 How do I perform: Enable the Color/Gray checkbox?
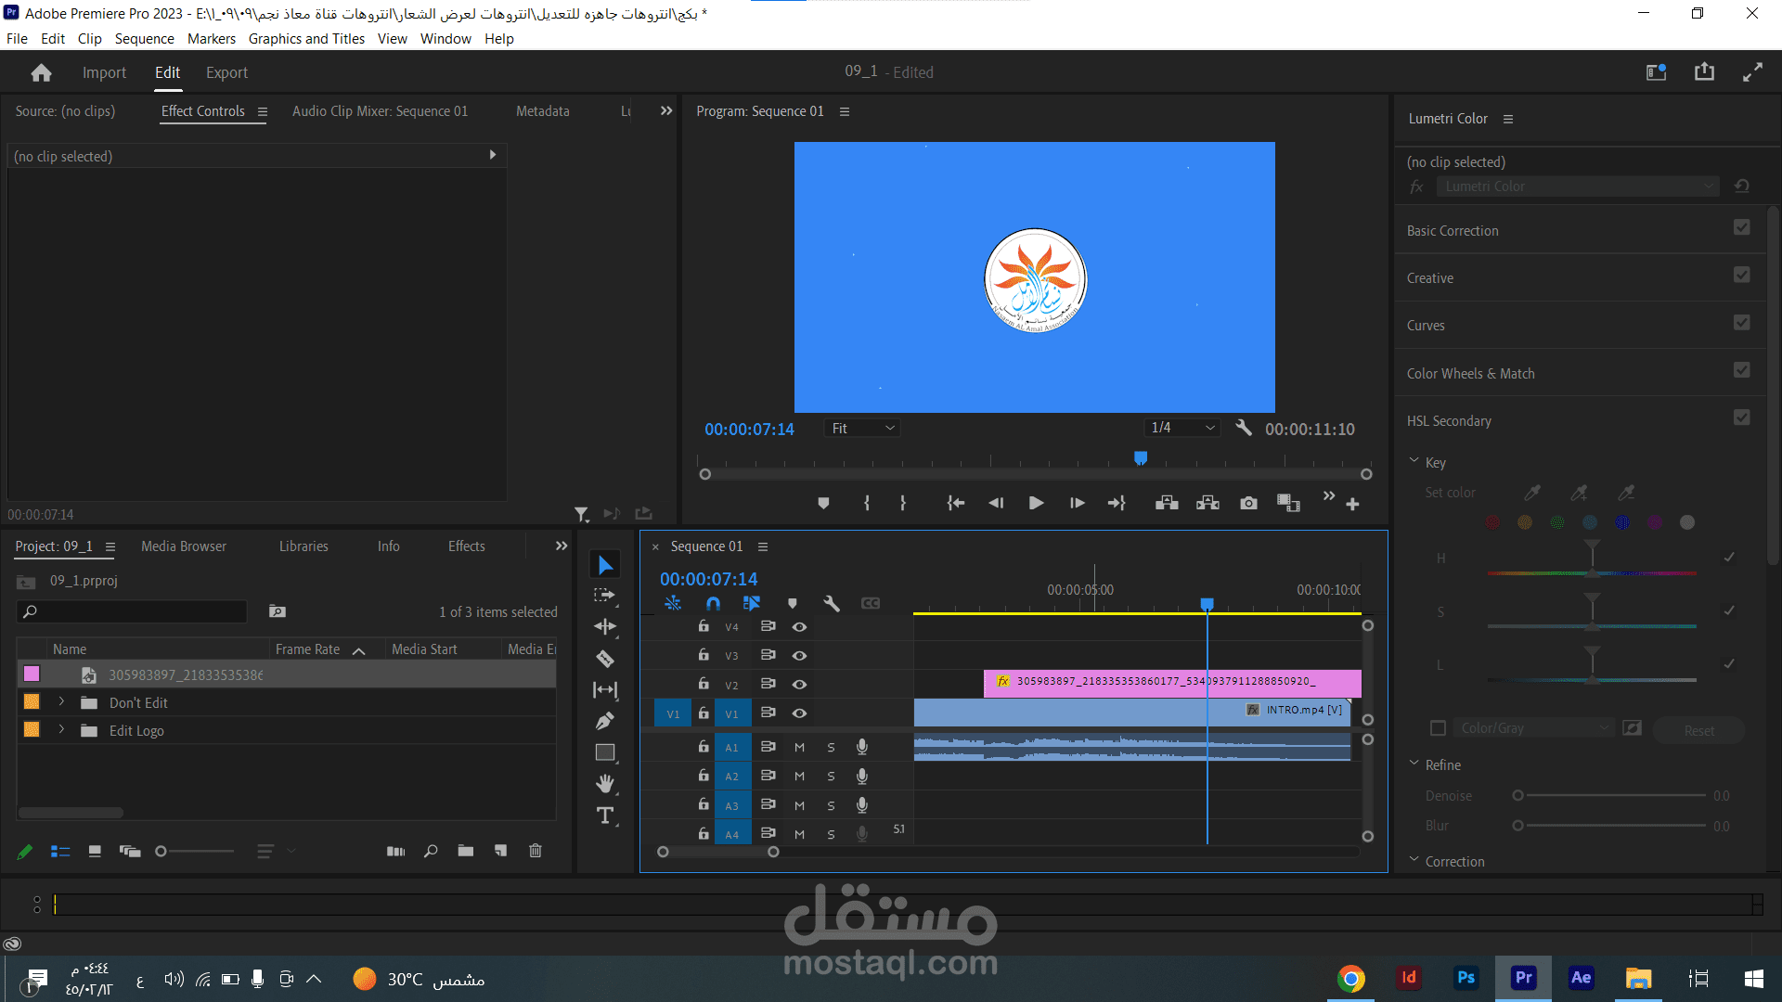coord(1438,728)
